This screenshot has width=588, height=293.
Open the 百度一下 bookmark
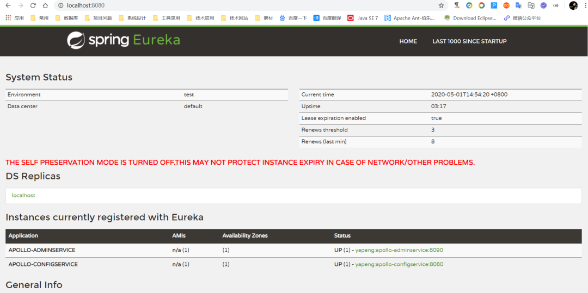click(293, 18)
